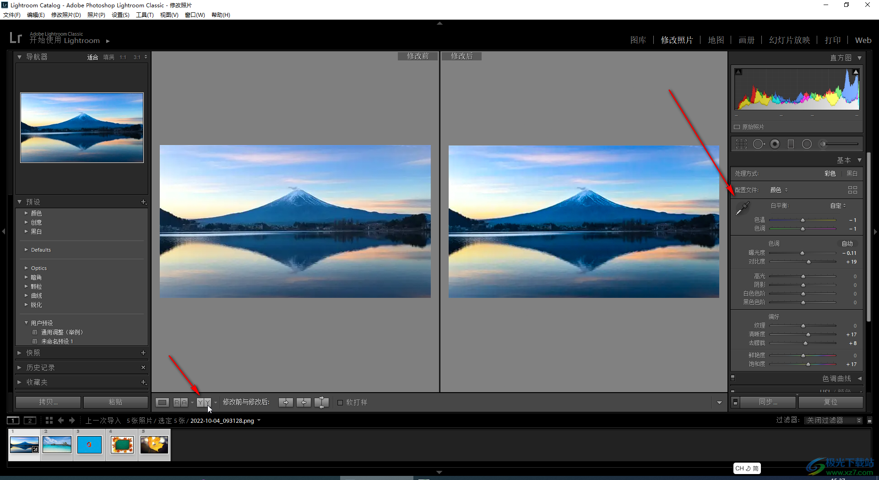The image size is (879, 480).
Task: Expand the 色调曲线 tone curve panel
Action: [x=859, y=378]
